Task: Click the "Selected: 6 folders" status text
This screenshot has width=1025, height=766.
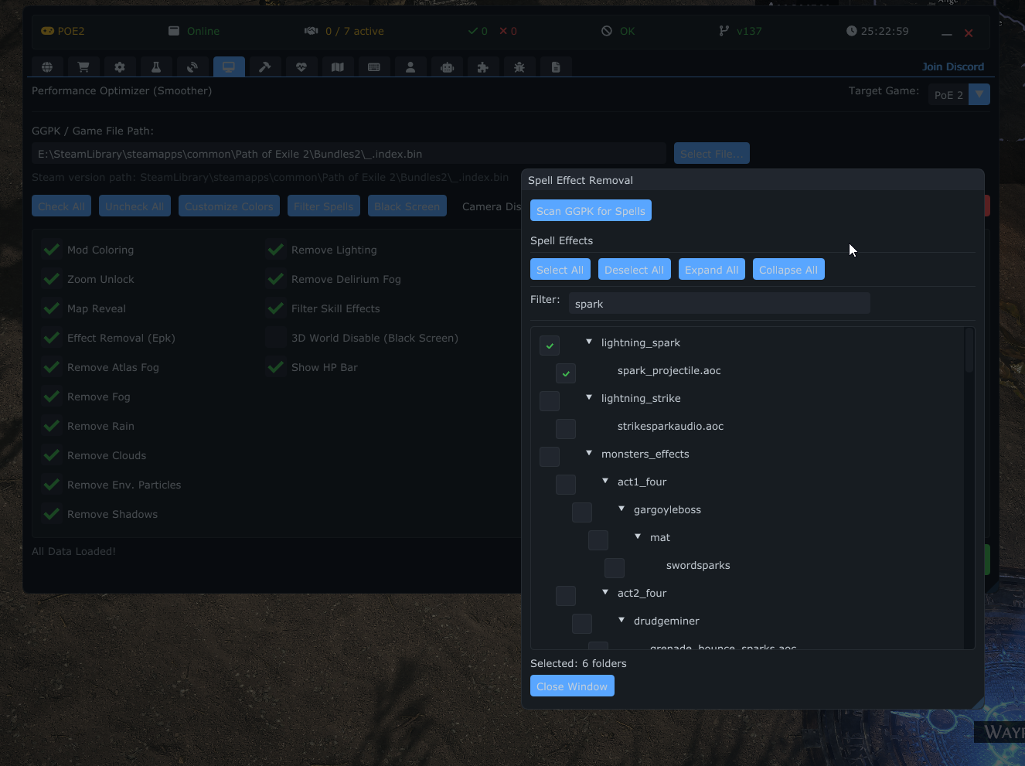Action: coord(578,663)
